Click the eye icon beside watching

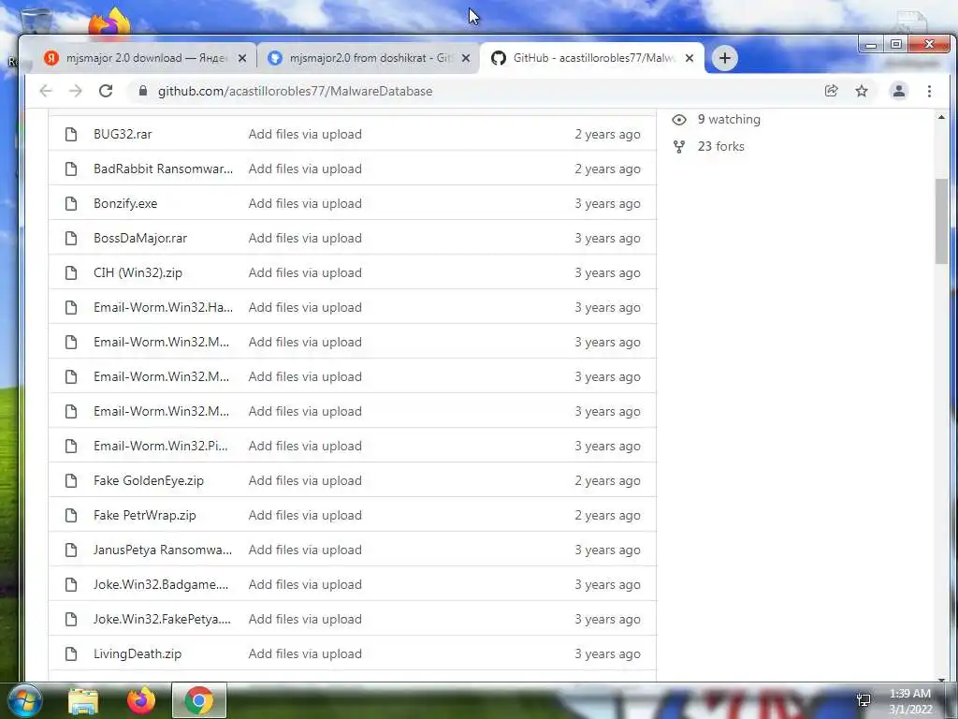pyautogui.click(x=679, y=119)
